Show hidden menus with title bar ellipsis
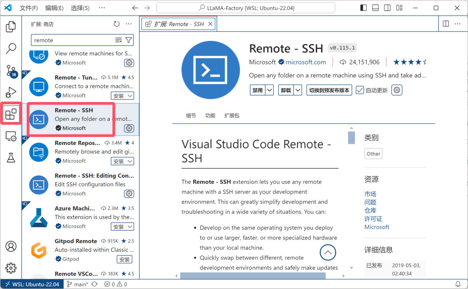Screen dimensions: 468x289 tap(102, 8)
